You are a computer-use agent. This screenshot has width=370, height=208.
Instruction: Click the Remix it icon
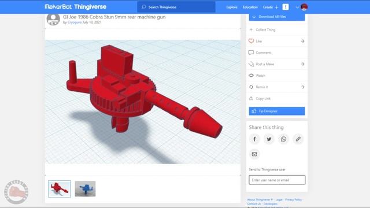point(251,87)
